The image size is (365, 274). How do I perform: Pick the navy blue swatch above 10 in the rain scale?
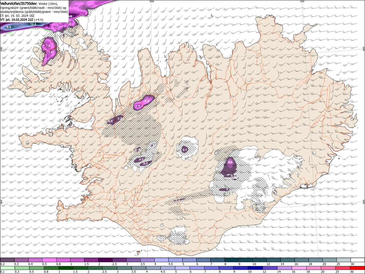coord(255,268)
